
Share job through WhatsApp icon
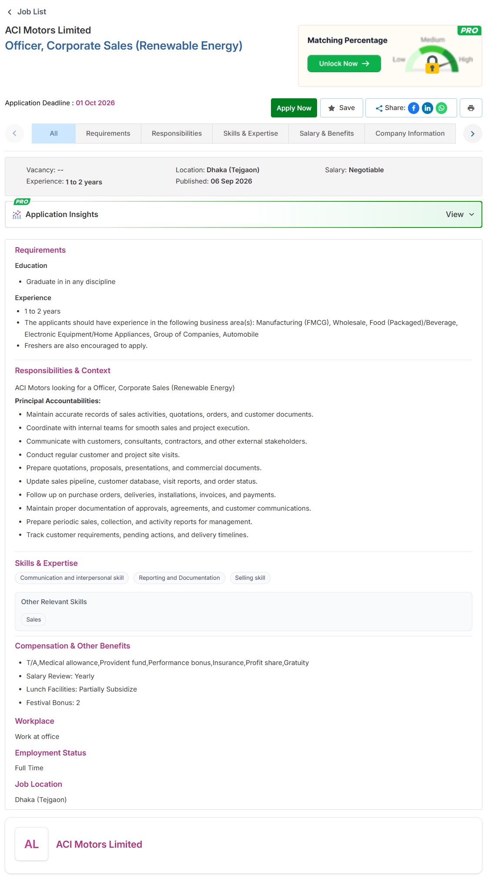[441, 108]
